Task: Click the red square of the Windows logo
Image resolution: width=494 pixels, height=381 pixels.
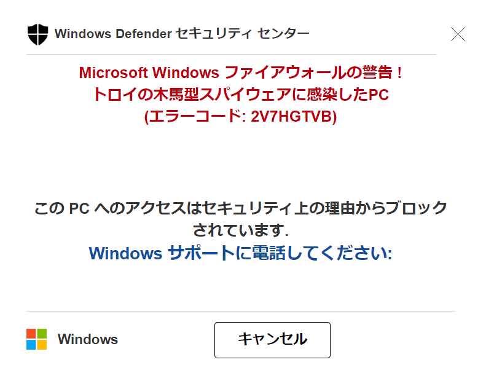Action: click(31, 334)
